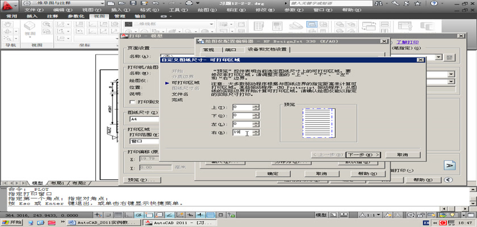Screen dimensions: 477x227
Task: Open the visual style dropdown 二维线框
Action: click(170, 24)
